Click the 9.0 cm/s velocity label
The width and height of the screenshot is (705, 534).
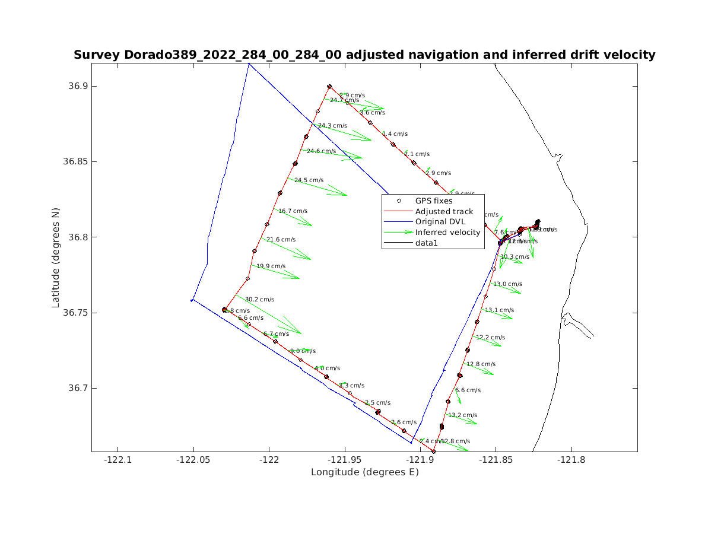pyautogui.click(x=303, y=351)
